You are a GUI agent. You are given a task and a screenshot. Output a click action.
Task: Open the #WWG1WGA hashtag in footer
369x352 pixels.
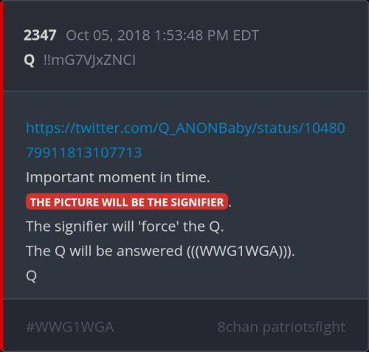(70, 327)
